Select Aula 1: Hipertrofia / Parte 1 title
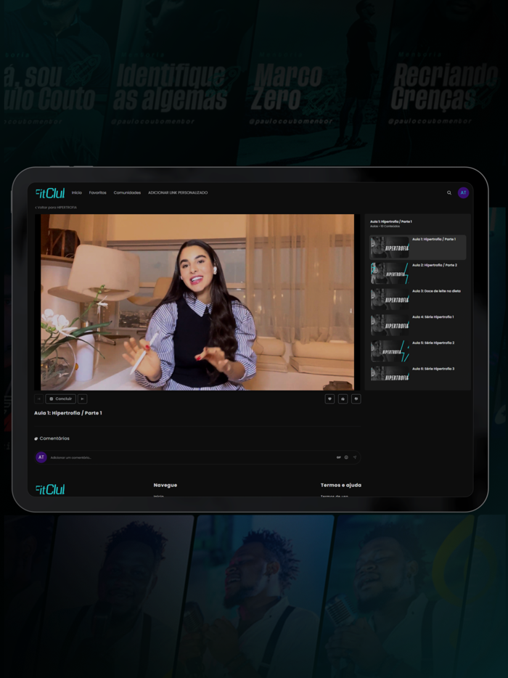 click(434, 239)
